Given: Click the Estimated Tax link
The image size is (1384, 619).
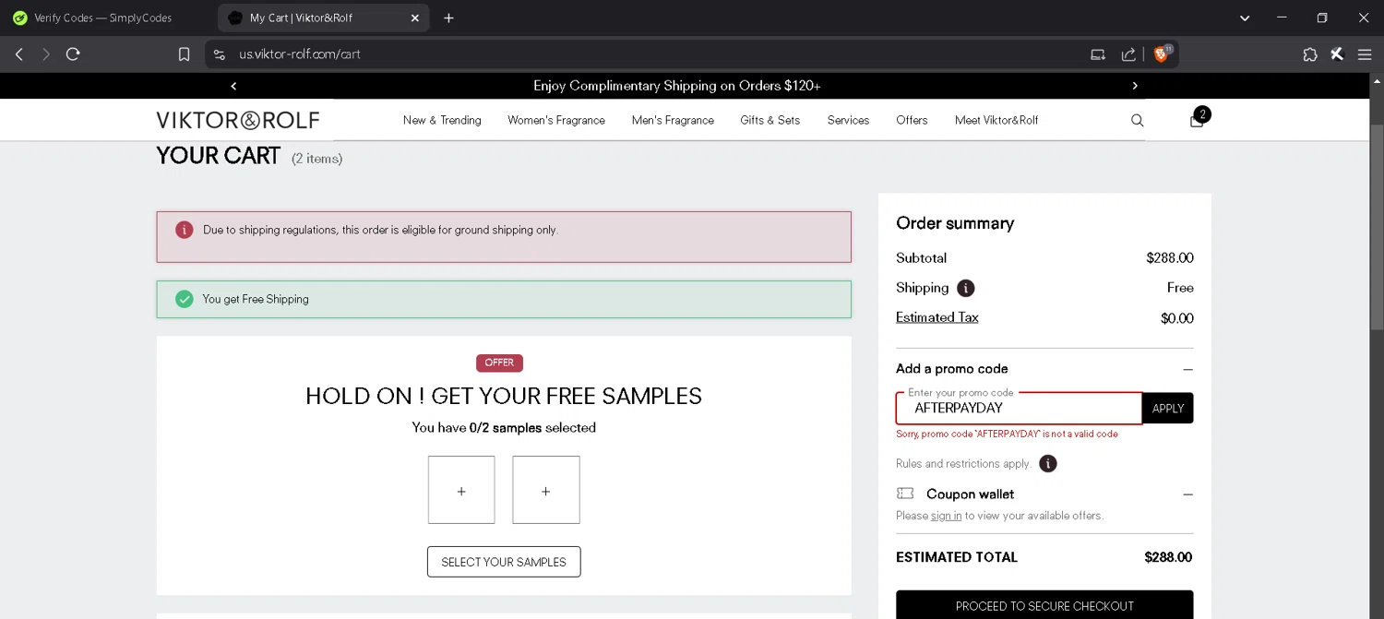Looking at the screenshot, I should coord(937,317).
